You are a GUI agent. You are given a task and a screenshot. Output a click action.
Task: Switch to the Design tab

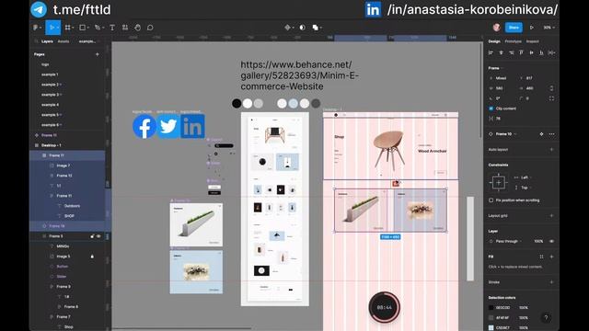click(x=494, y=41)
